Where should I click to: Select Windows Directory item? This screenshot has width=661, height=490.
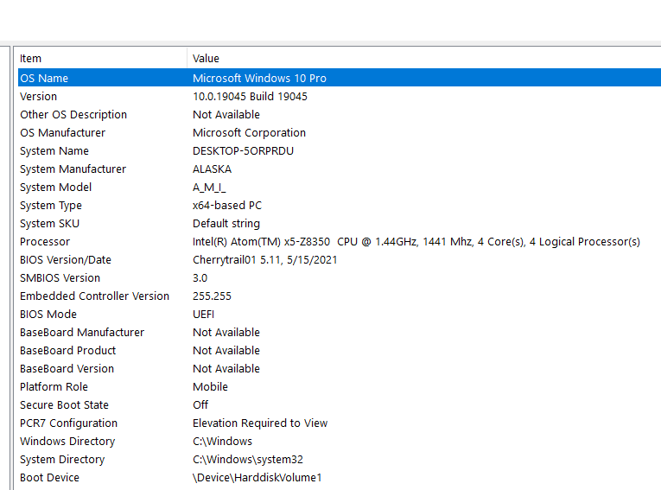67,441
